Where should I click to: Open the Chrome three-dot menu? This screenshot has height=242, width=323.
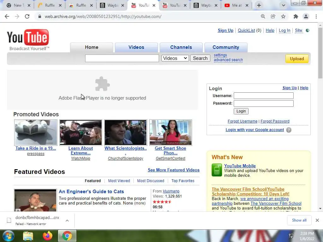316,16
